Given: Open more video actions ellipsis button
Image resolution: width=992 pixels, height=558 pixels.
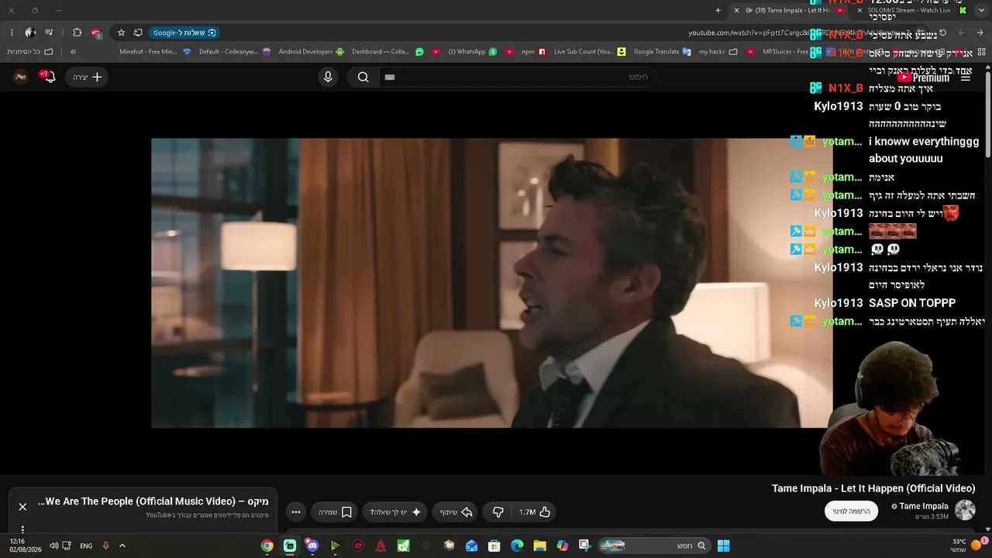Looking at the screenshot, I should click(x=296, y=512).
